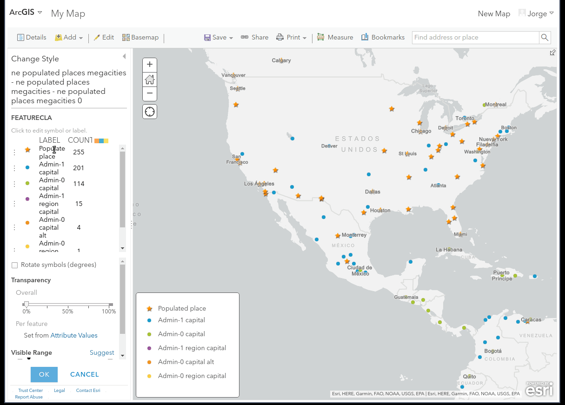The image size is (565, 405).
Task: Open the Legal link
Action: click(60, 391)
